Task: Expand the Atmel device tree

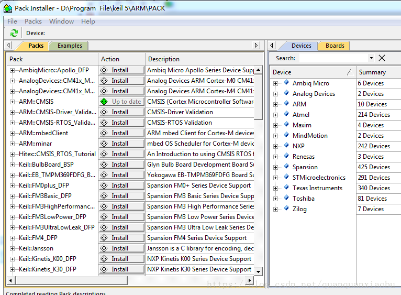Action: 275,115
